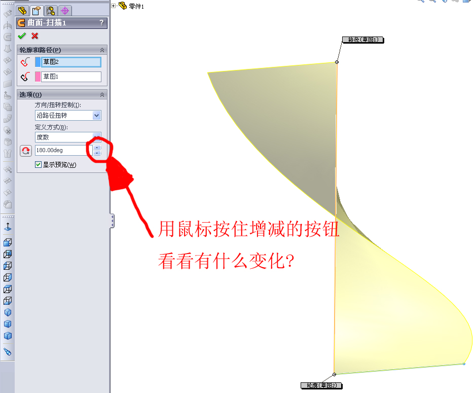Viewport: 476px width, 393px height.
Task: Switch to the DimXpert crosshair tab
Action: coord(65,11)
